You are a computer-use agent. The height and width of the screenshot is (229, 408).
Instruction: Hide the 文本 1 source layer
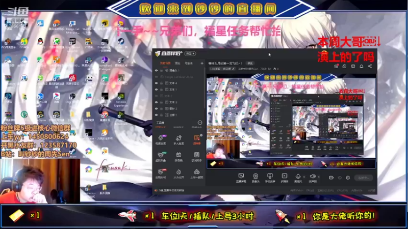tap(157, 90)
